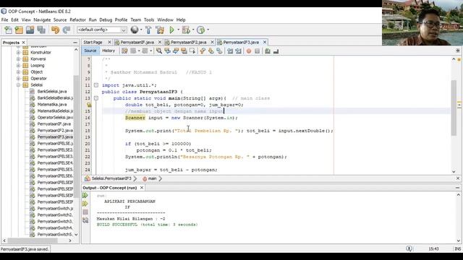Click the Comment icon in editor toolbar
463x260 pixels.
(268, 51)
